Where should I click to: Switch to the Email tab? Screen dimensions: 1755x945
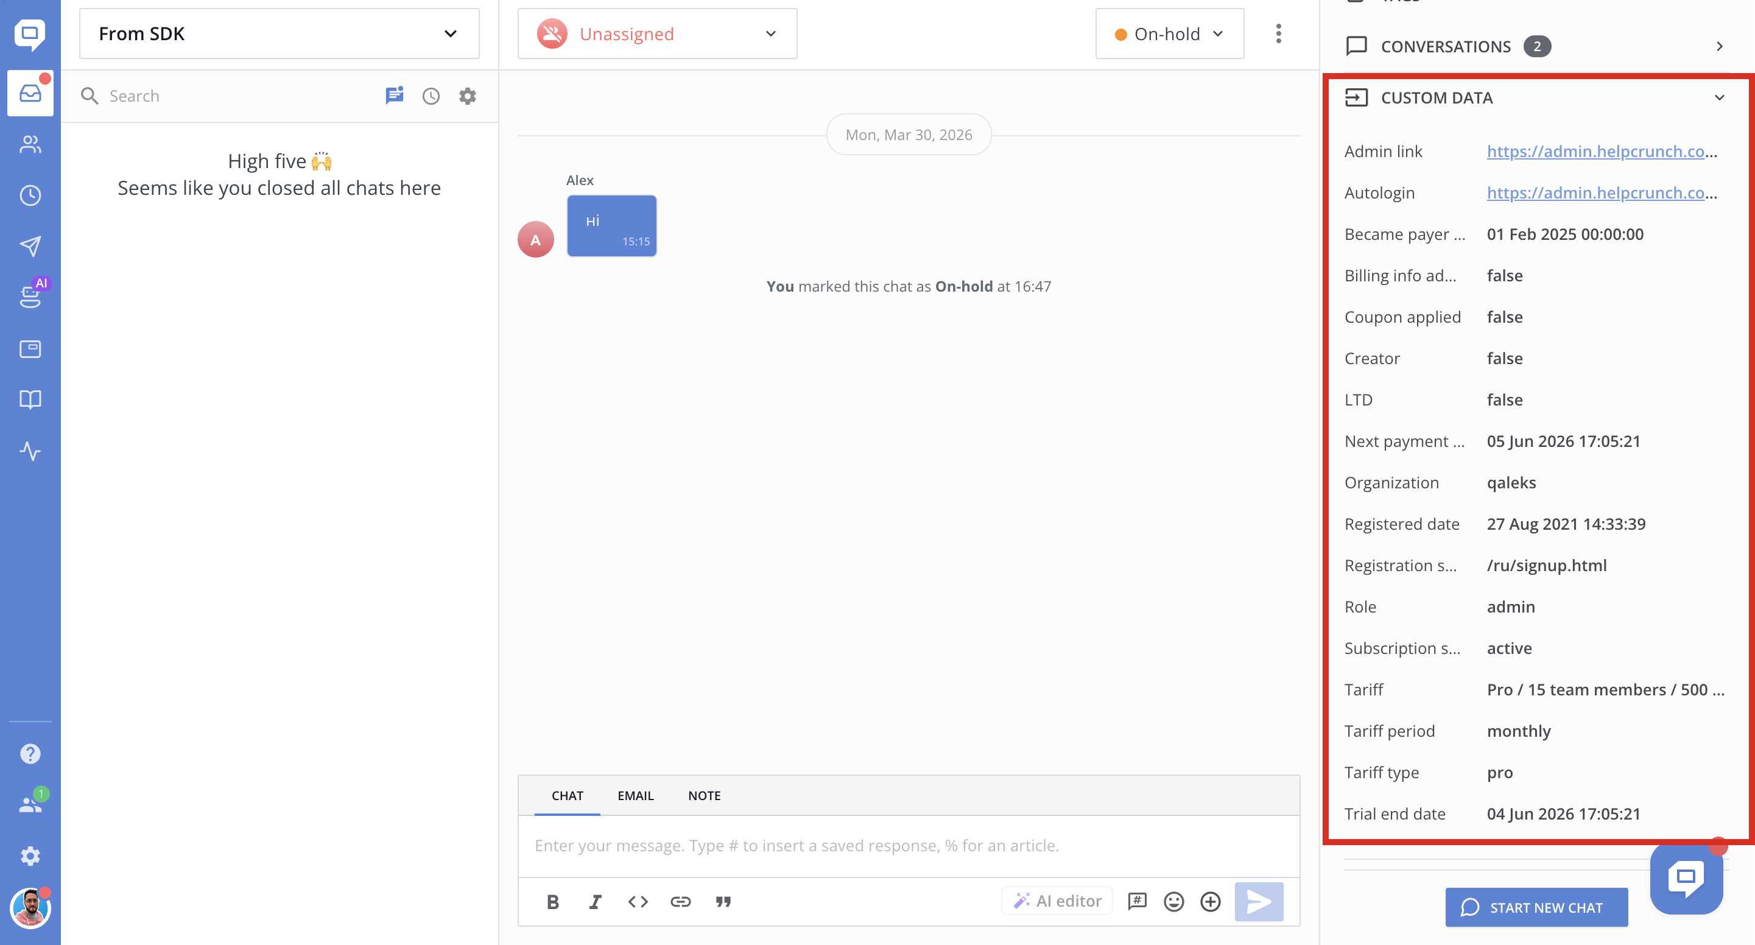tap(635, 796)
